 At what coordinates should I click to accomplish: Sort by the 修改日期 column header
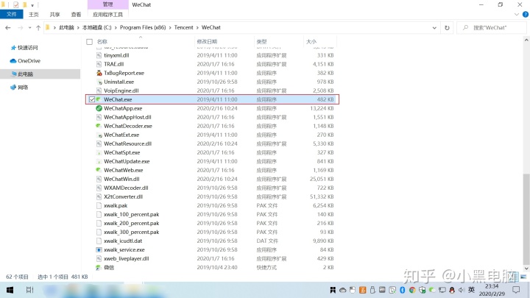click(x=207, y=41)
